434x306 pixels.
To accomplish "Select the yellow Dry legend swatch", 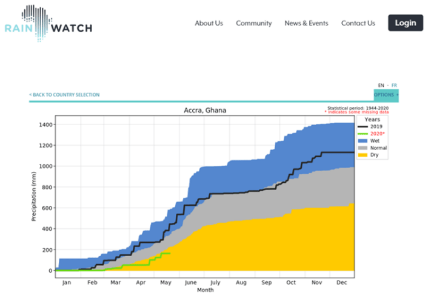I will 363,155.
